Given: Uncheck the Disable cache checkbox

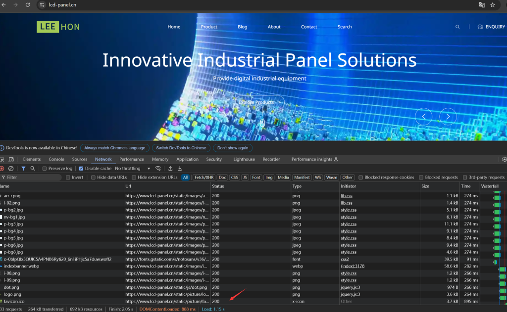Looking at the screenshot, I should (x=82, y=169).
